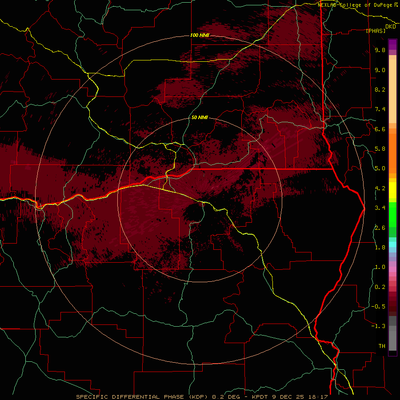This screenshot has width=400, height=400.
Task: Click the 100 NMI range ring label
Action: point(200,35)
